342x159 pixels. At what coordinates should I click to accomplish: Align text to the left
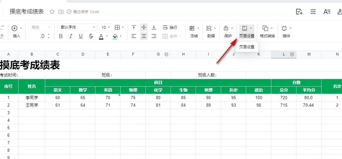tap(134, 36)
